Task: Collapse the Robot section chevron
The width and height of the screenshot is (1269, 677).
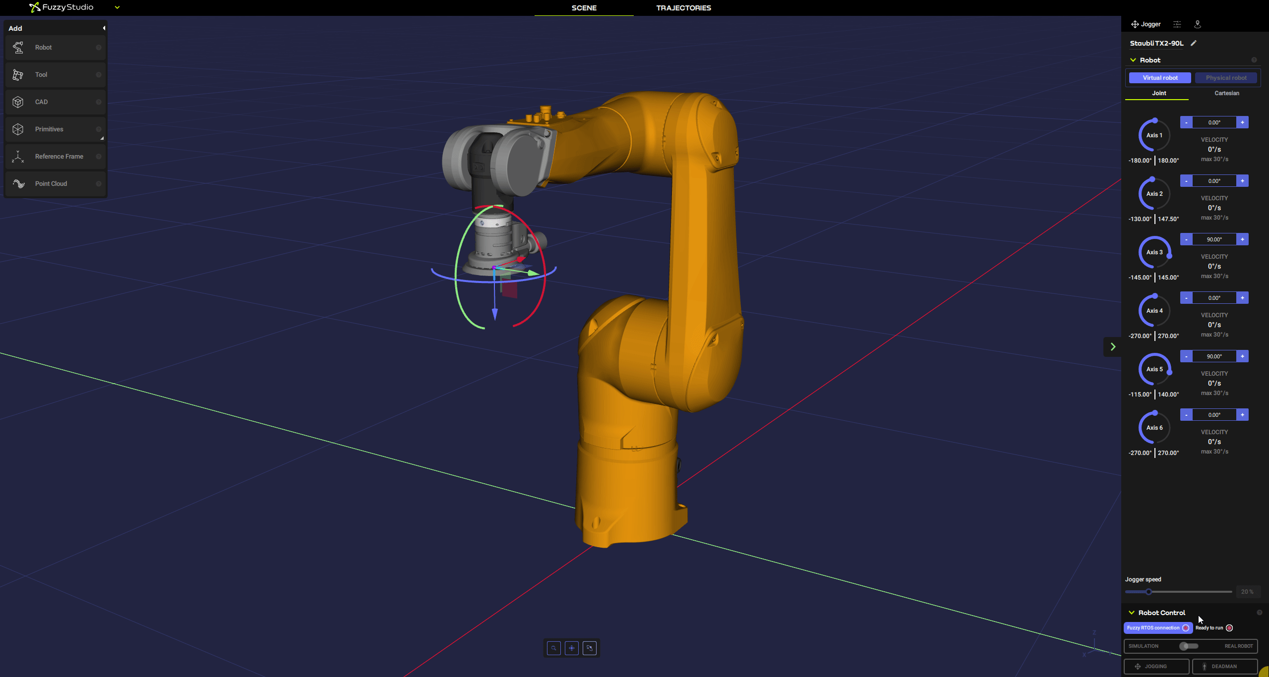Action: coord(1133,60)
